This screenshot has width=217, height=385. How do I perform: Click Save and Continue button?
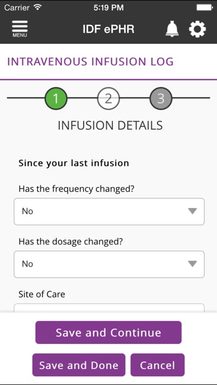[108, 332]
